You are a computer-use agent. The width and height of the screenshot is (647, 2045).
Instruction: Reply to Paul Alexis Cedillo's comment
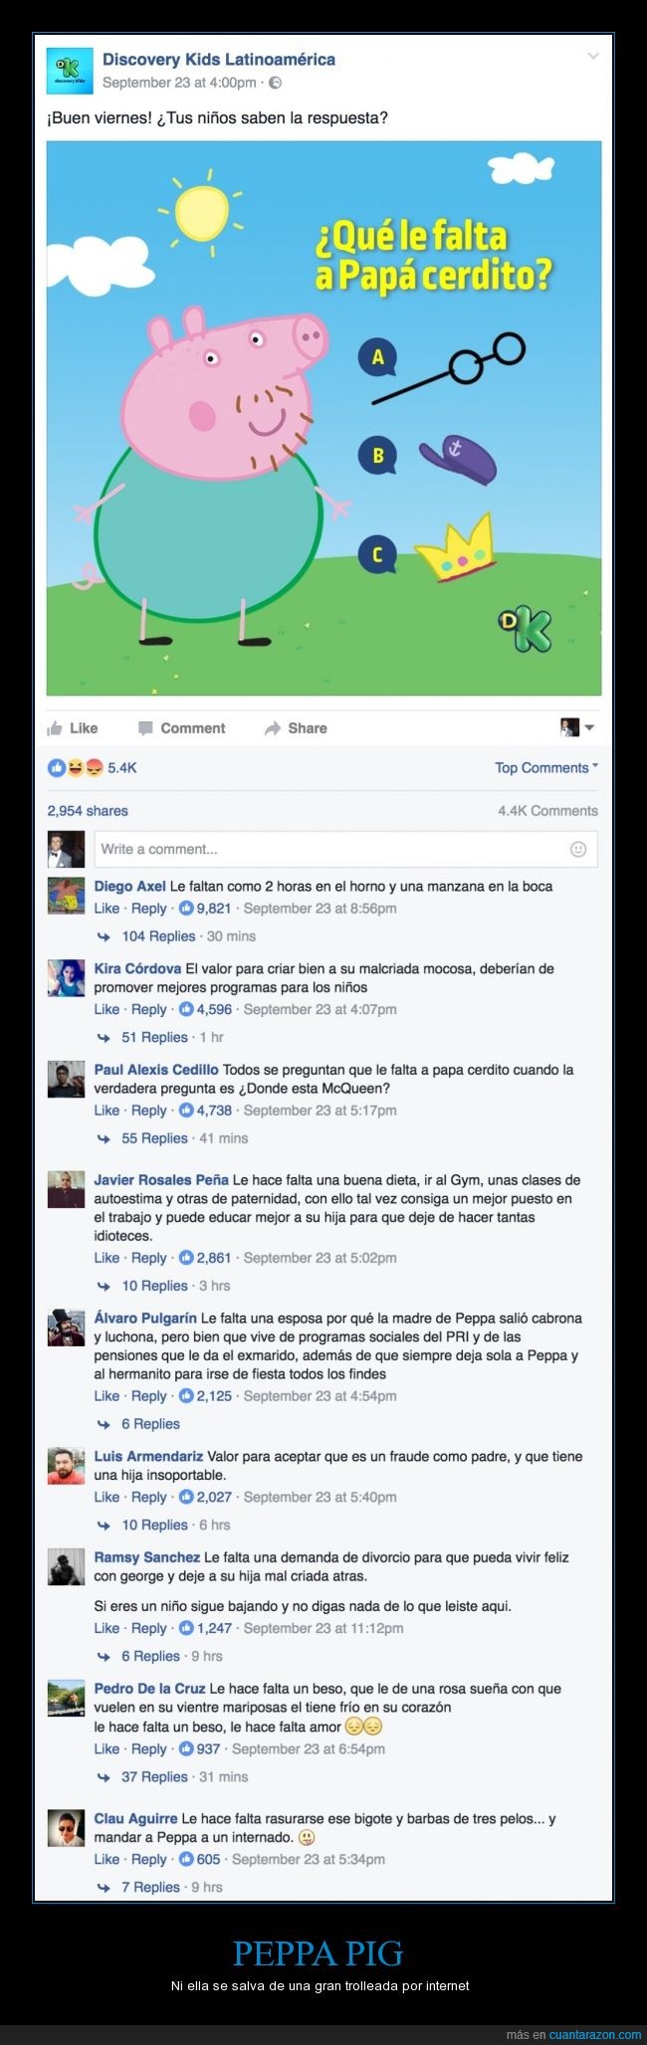pyautogui.click(x=149, y=1111)
